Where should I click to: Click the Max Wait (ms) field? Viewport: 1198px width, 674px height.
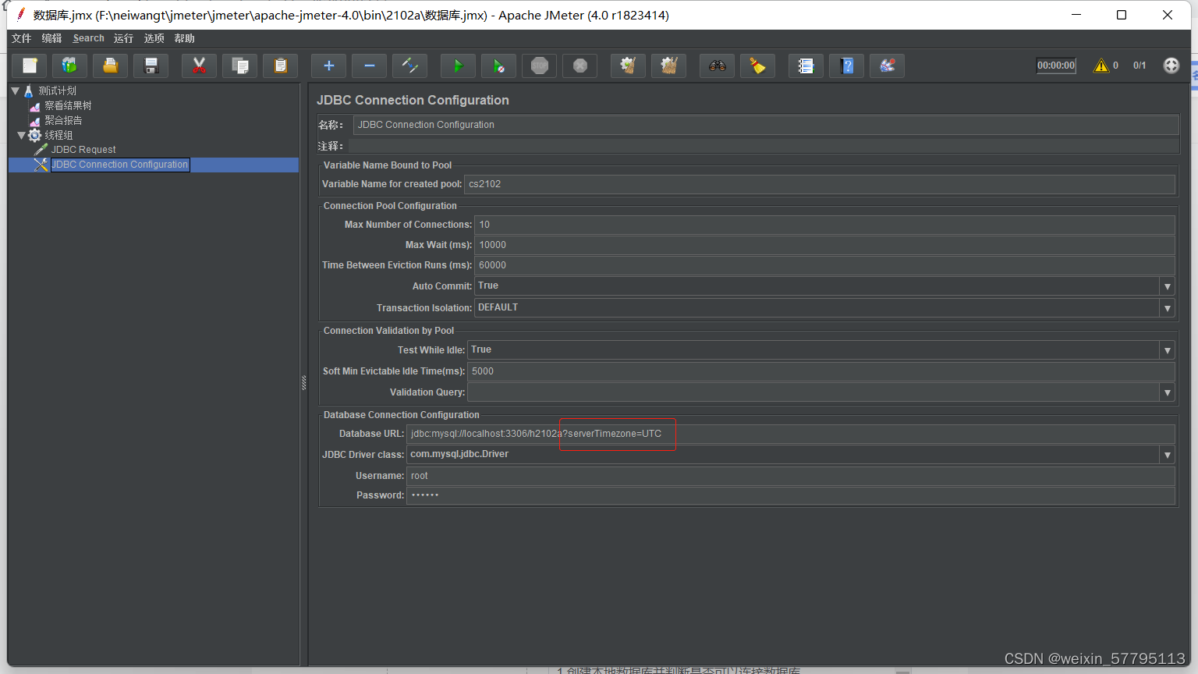coord(824,245)
